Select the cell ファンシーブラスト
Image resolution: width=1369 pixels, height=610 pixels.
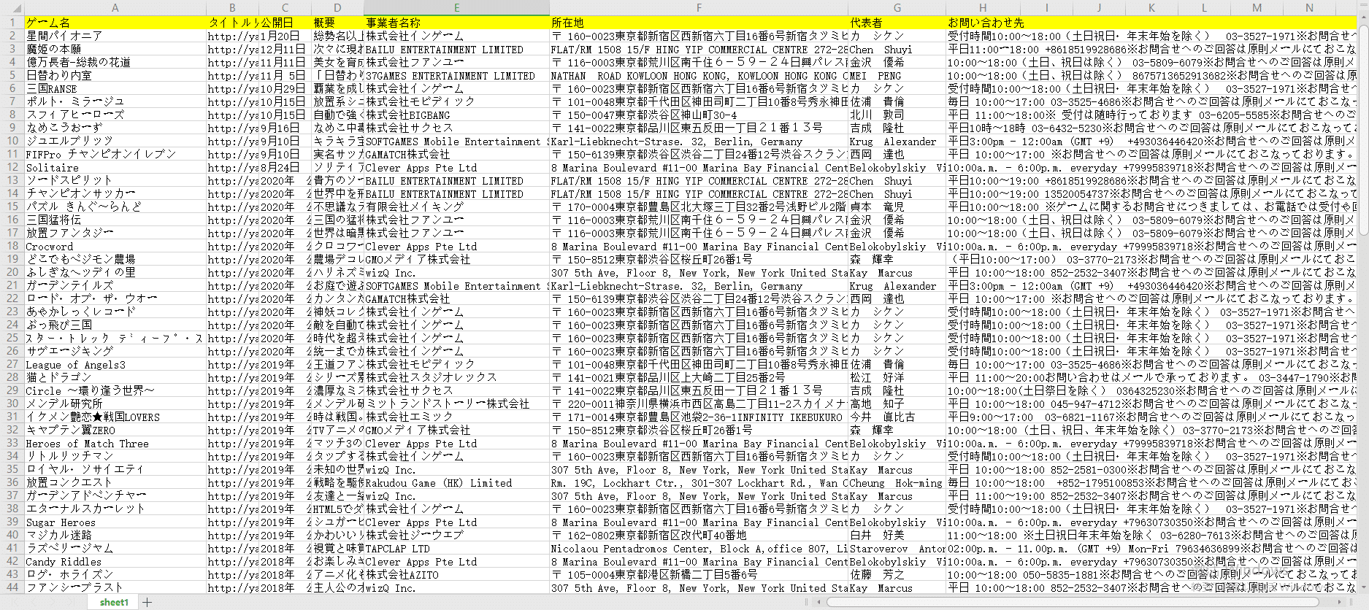click(115, 587)
